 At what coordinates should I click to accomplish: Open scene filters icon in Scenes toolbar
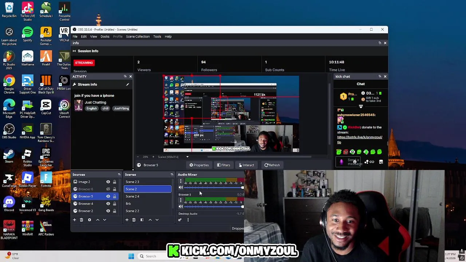tap(142, 220)
